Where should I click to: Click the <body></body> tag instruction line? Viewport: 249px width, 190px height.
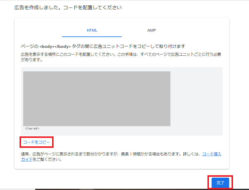[103, 46]
